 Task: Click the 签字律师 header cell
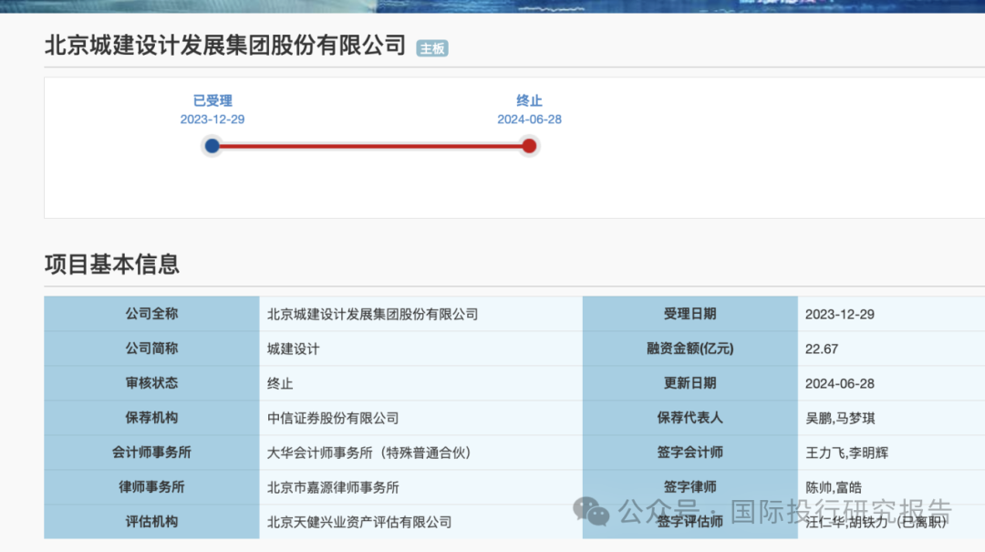[689, 486]
